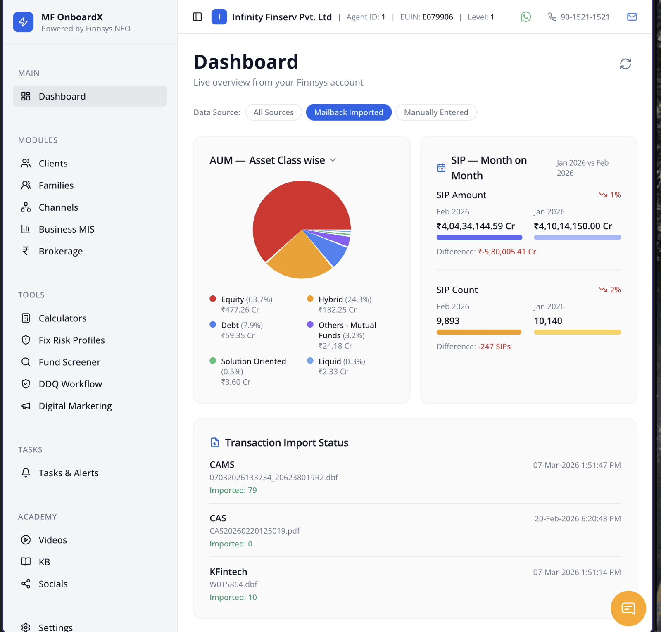This screenshot has width=661, height=632.
Task: Open Fund Screener tool
Action: [69, 362]
